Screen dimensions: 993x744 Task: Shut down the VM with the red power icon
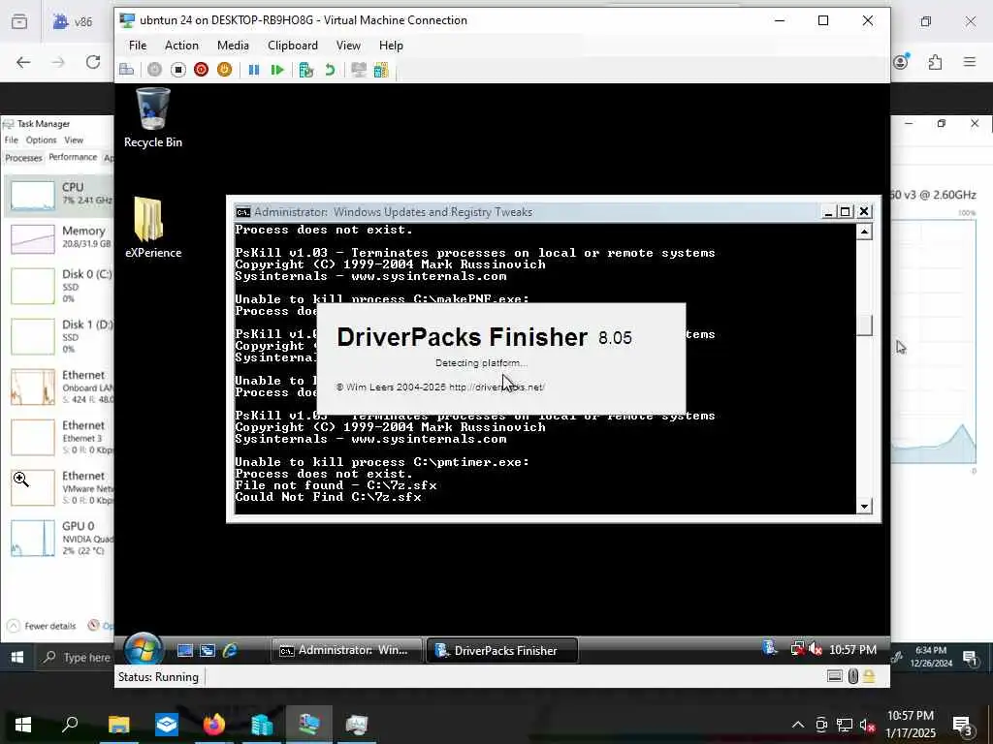[x=202, y=70]
